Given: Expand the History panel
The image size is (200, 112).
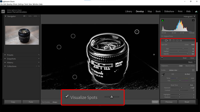Looking at the screenshot, I should [x=5, y=62].
